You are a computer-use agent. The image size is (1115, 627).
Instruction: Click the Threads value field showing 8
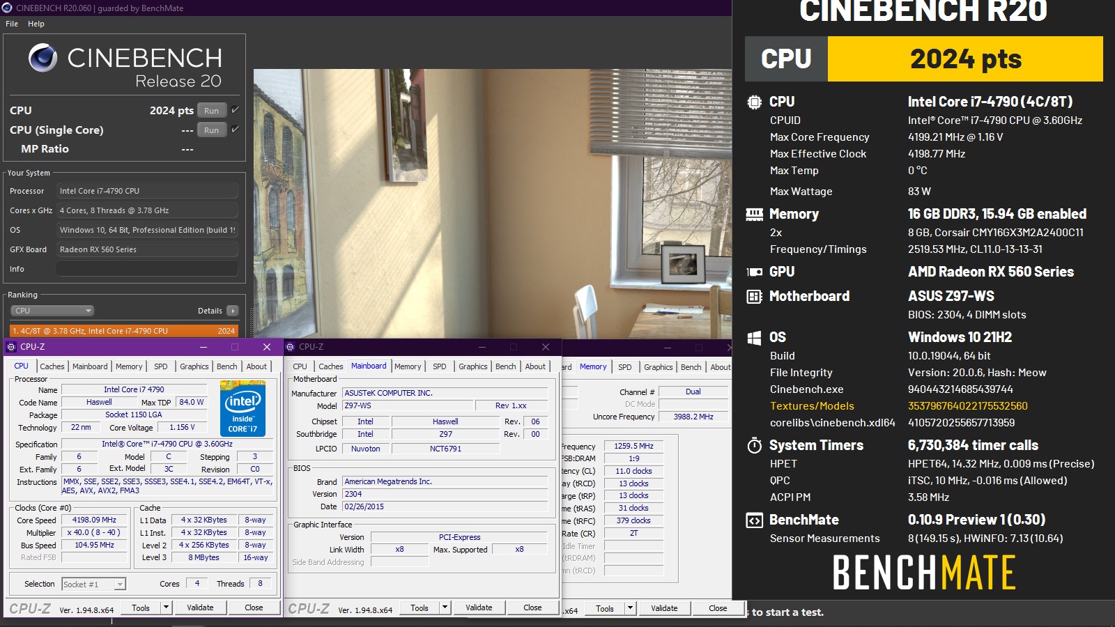(261, 584)
